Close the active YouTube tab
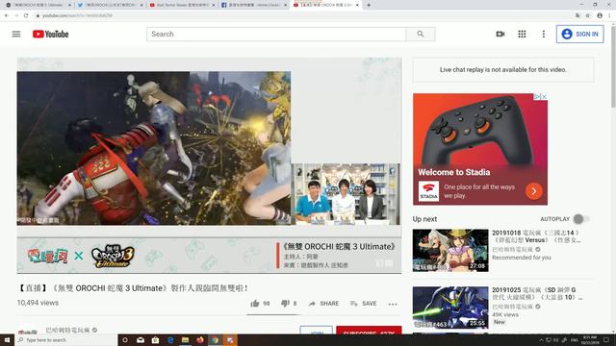 click(357, 5)
